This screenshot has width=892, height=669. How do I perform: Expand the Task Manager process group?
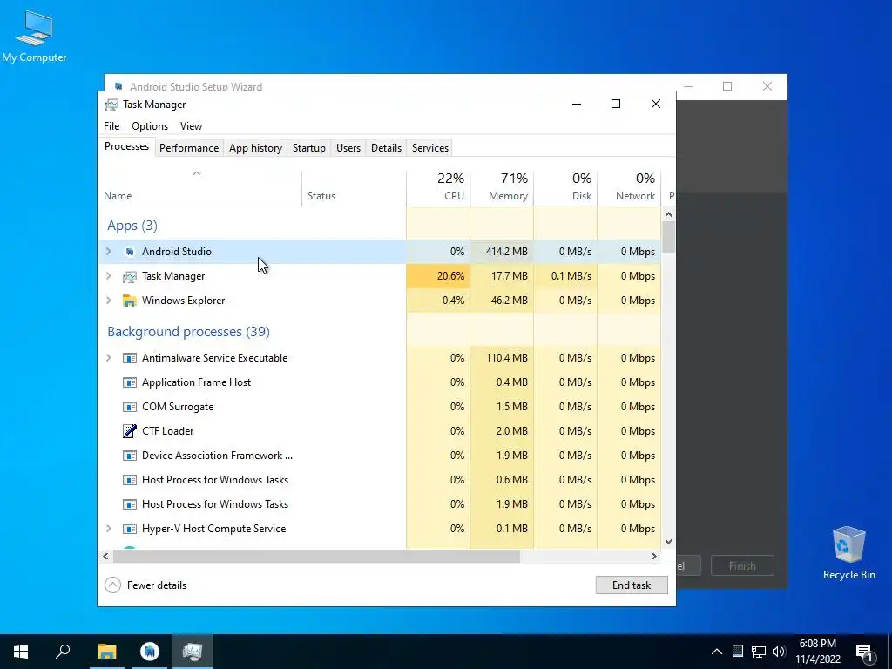point(109,276)
